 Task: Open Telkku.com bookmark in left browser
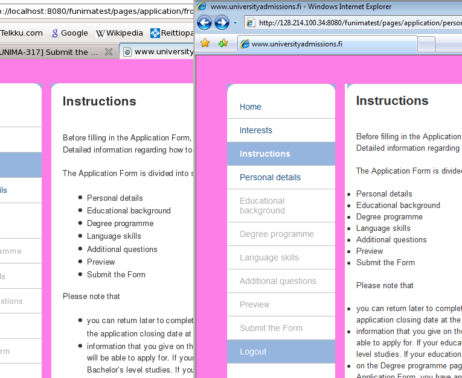coord(21,33)
